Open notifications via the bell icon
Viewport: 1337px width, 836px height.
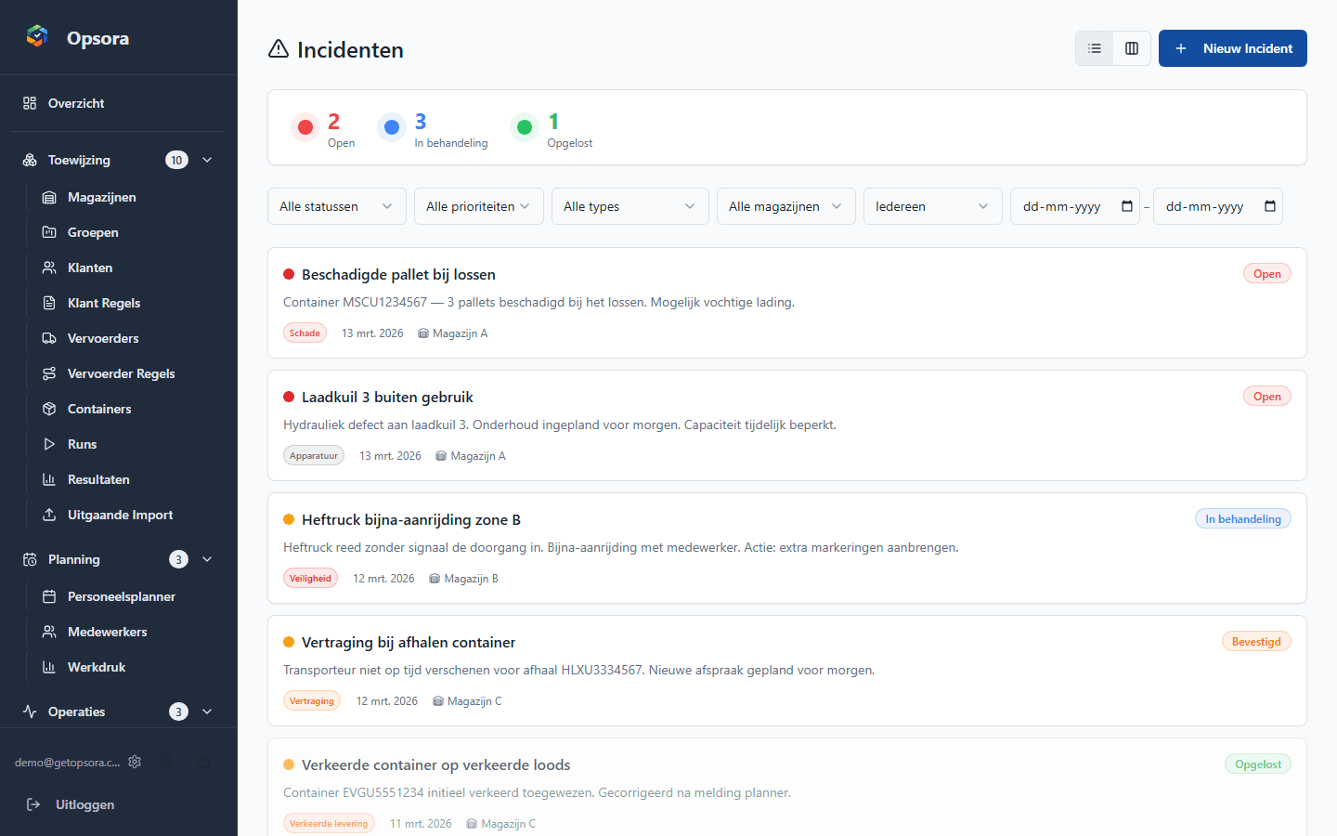pyautogui.click(x=167, y=762)
